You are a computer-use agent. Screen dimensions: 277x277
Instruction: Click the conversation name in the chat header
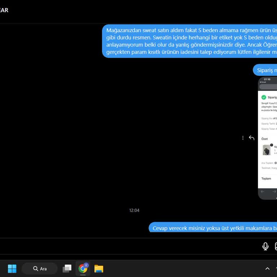[4, 10]
